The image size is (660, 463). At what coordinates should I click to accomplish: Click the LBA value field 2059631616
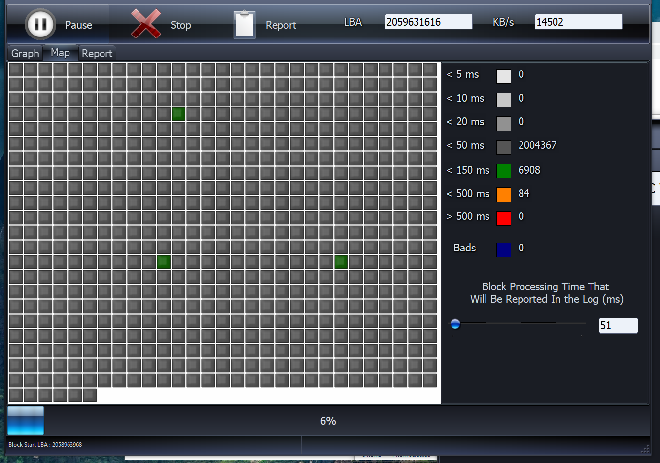click(x=428, y=22)
